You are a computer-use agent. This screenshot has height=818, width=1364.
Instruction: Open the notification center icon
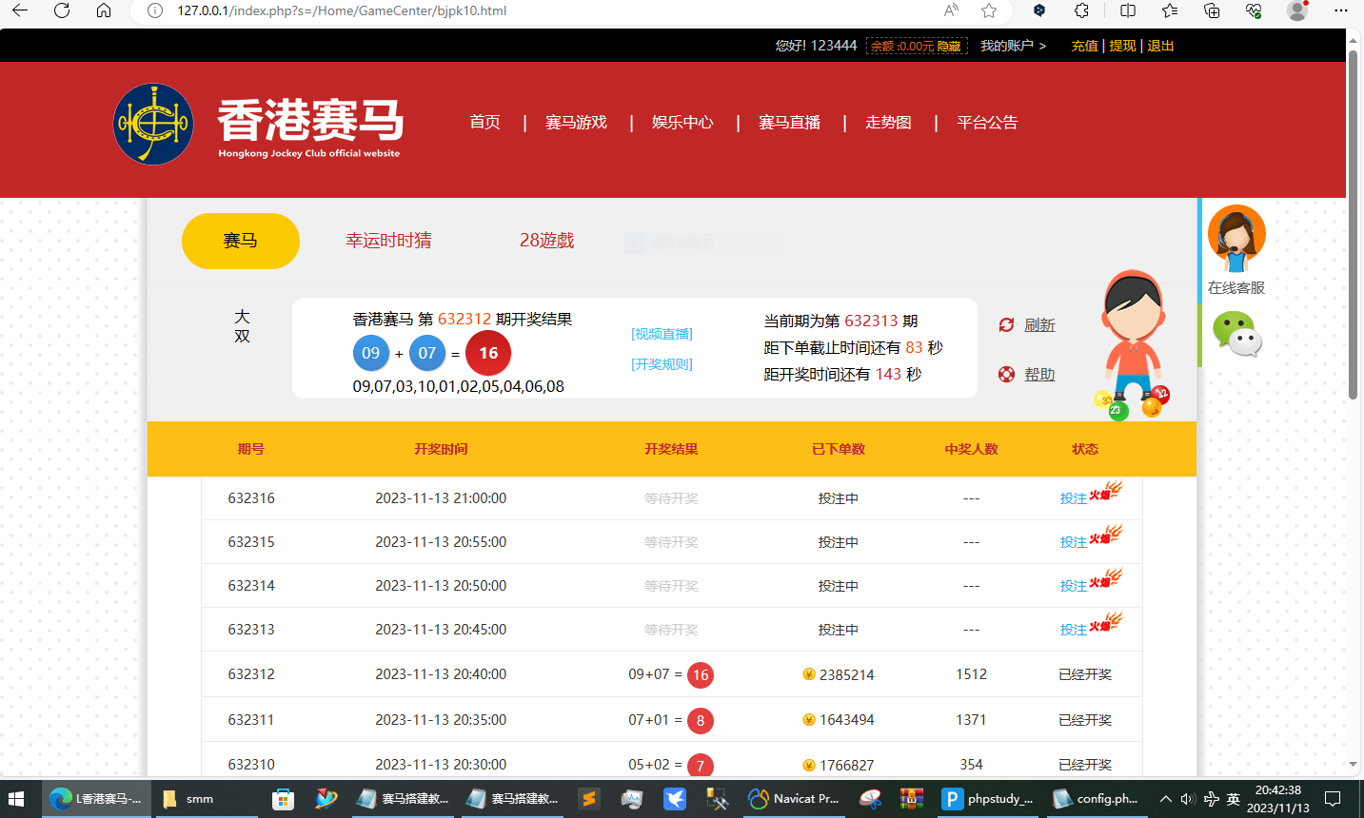tap(1334, 799)
